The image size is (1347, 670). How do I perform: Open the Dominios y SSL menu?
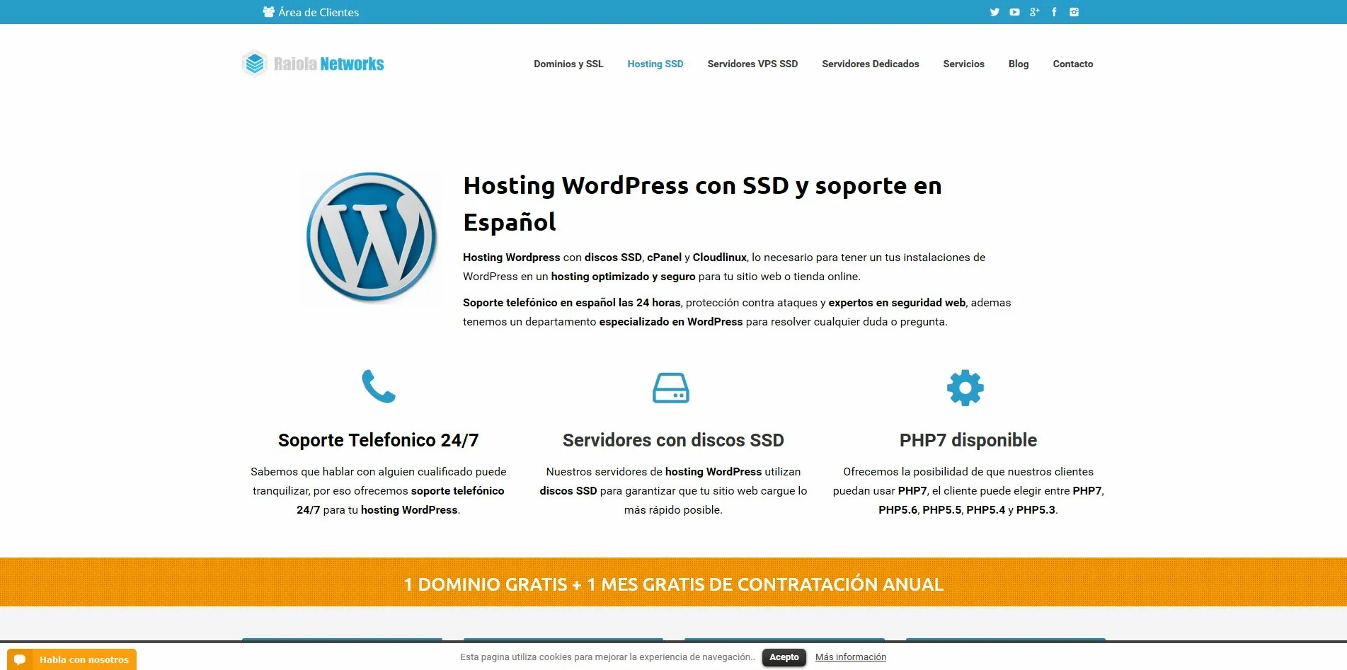568,64
